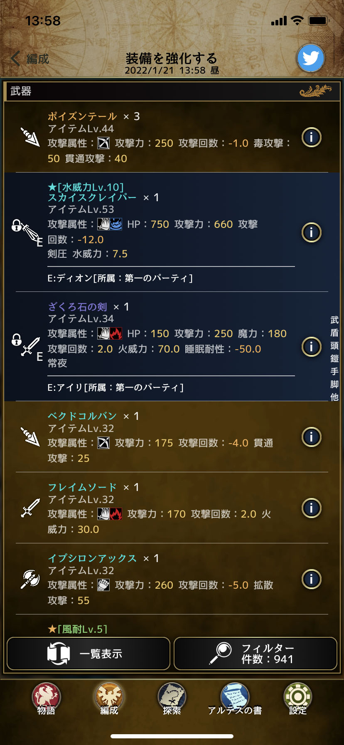Open the 物語 story tab
The width and height of the screenshot is (344, 745).
46,698
